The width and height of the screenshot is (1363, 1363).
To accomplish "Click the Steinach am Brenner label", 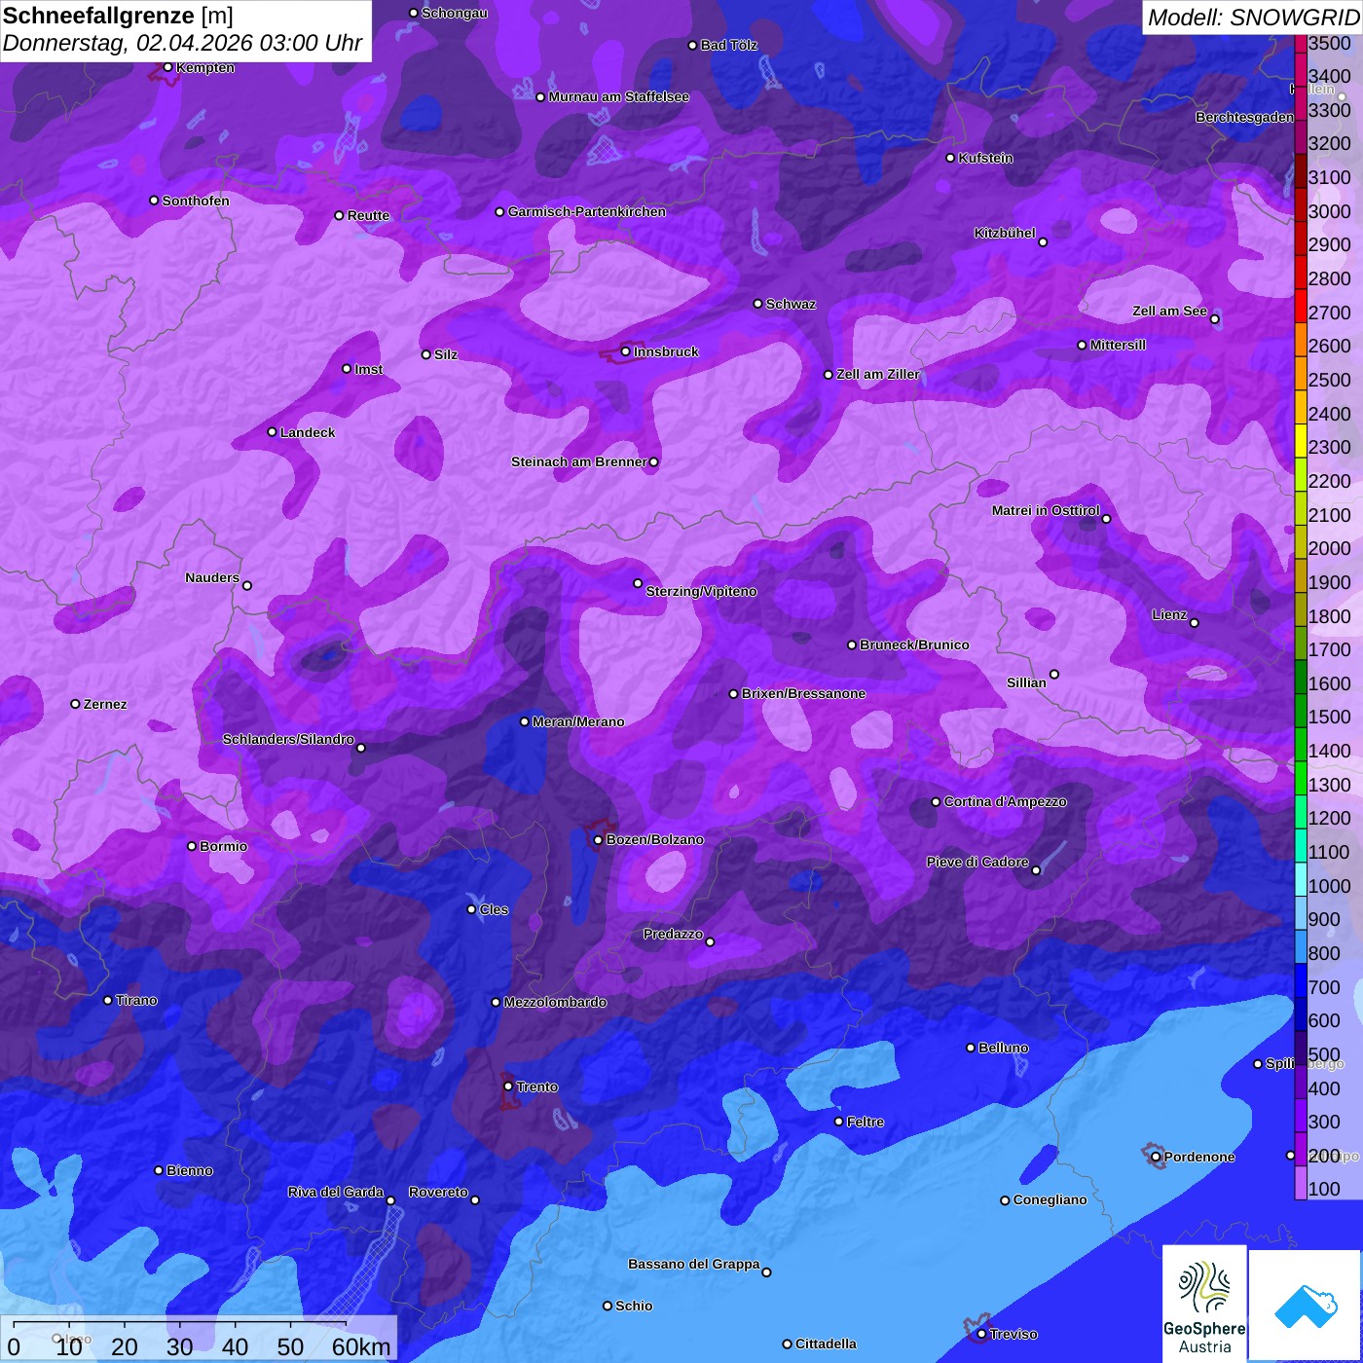I will click(x=578, y=461).
